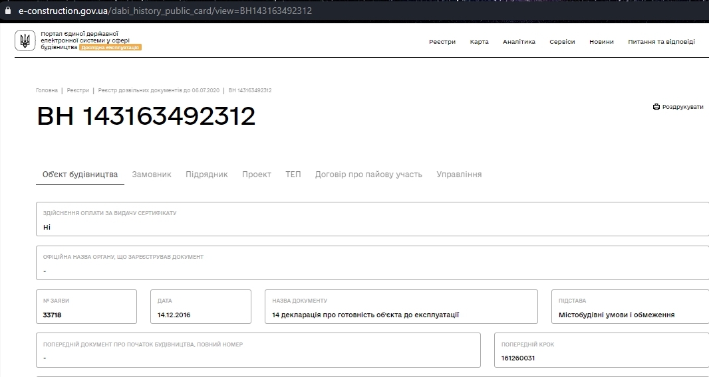The height and width of the screenshot is (377, 709).
Task: Click the Офіційна назва органу field box
Action: click(x=372, y=264)
